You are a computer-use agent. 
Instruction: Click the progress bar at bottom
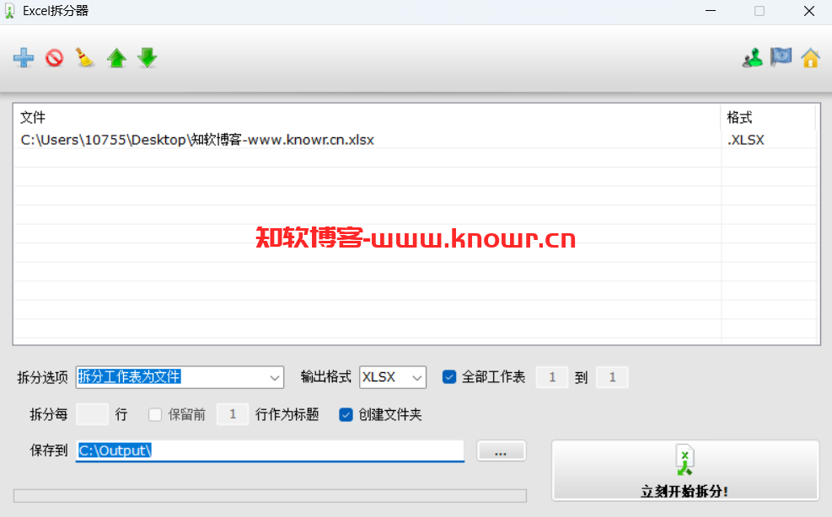point(270,496)
